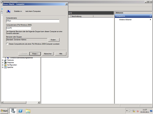
Task: Select the Speicher tree item
Action: 10,67
